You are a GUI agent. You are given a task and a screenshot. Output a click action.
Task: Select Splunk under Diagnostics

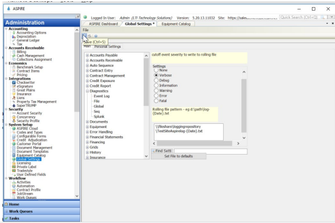(x=99, y=116)
